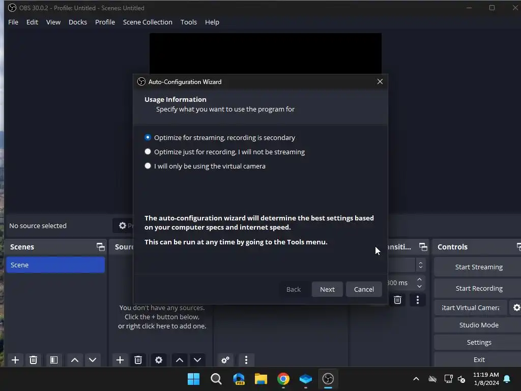This screenshot has height=391, width=521.
Task: Remove transition with trash icon
Action: [397, 300]
